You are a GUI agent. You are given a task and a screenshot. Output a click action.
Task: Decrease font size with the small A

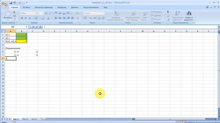(x=50, y=13)
